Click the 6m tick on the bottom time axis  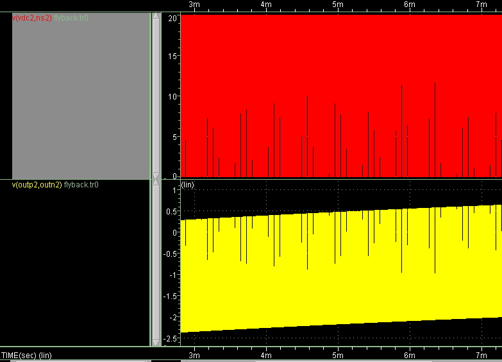pos(410,356)
